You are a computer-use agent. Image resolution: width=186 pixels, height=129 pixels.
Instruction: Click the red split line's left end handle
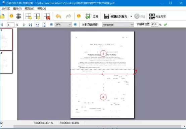click(x=71, y=74)
